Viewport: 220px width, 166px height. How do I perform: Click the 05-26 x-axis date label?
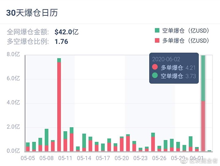click(x=159, y=158)
